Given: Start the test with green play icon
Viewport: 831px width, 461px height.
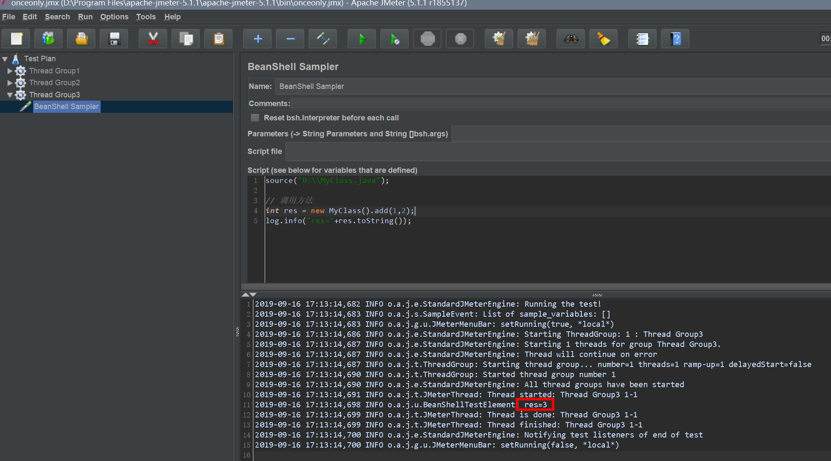Looking at the screenshot, I should pos(362,39).
